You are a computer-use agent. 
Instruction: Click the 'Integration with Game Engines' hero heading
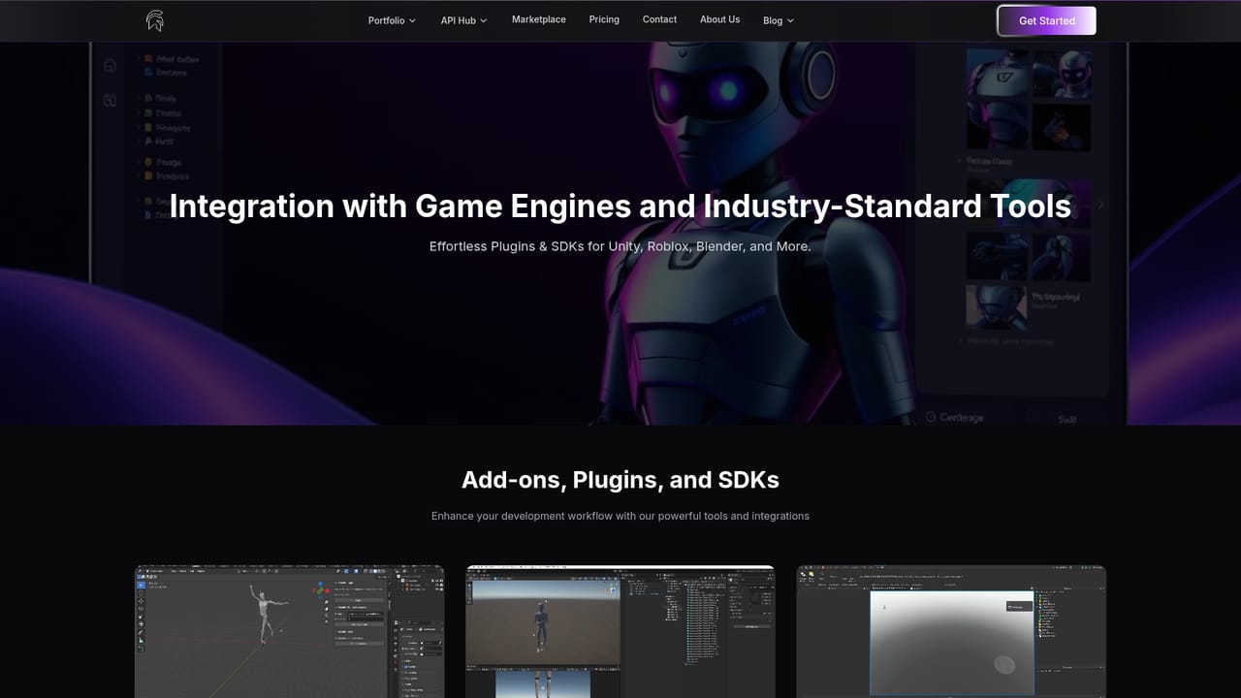point(620,206)
